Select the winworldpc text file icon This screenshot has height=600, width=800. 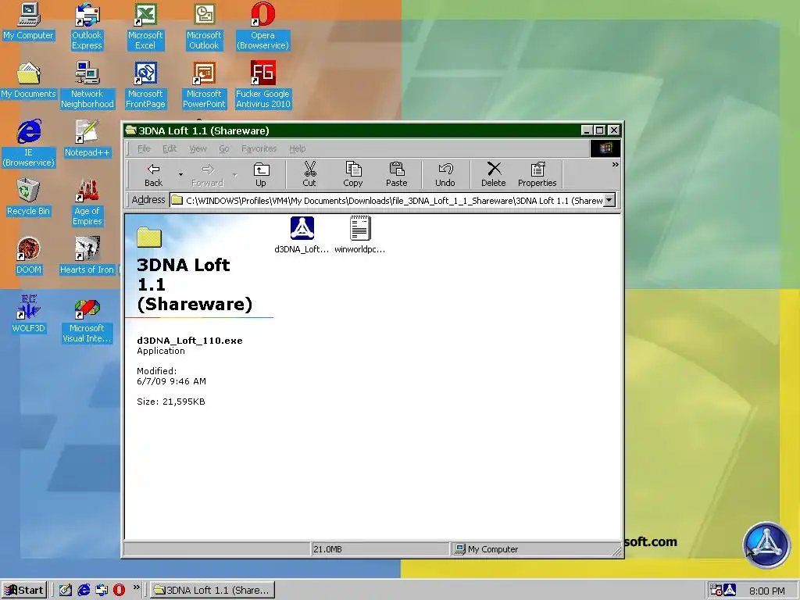point(360,228)
